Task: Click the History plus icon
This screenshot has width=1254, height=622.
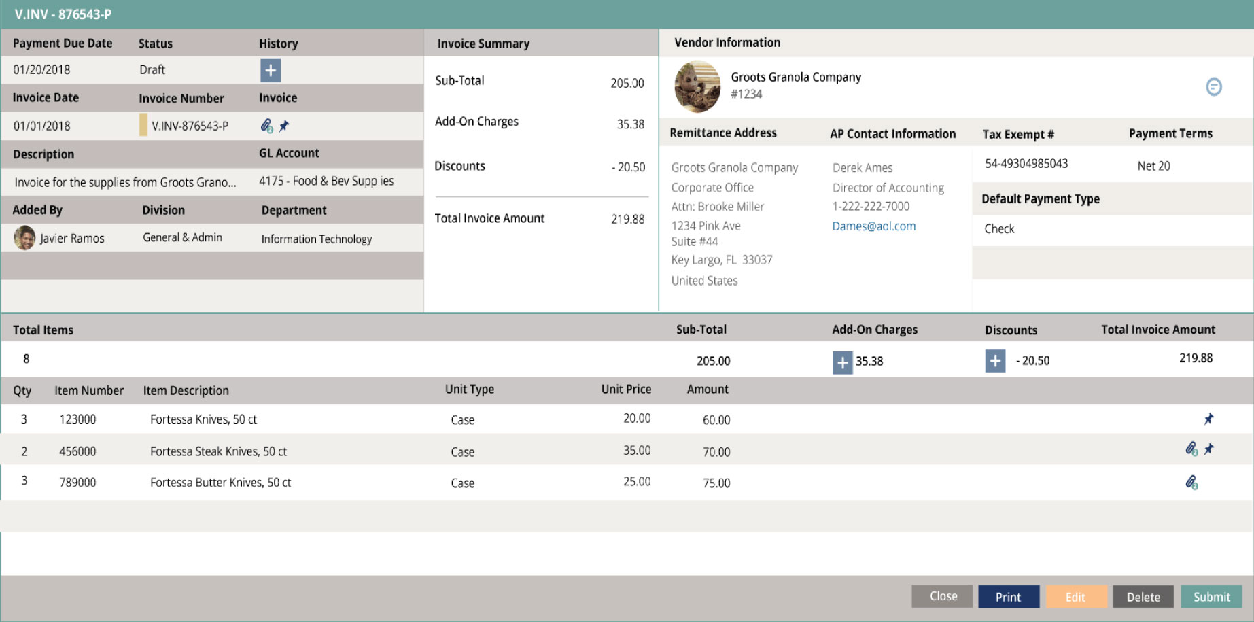Action: [270, 70]
